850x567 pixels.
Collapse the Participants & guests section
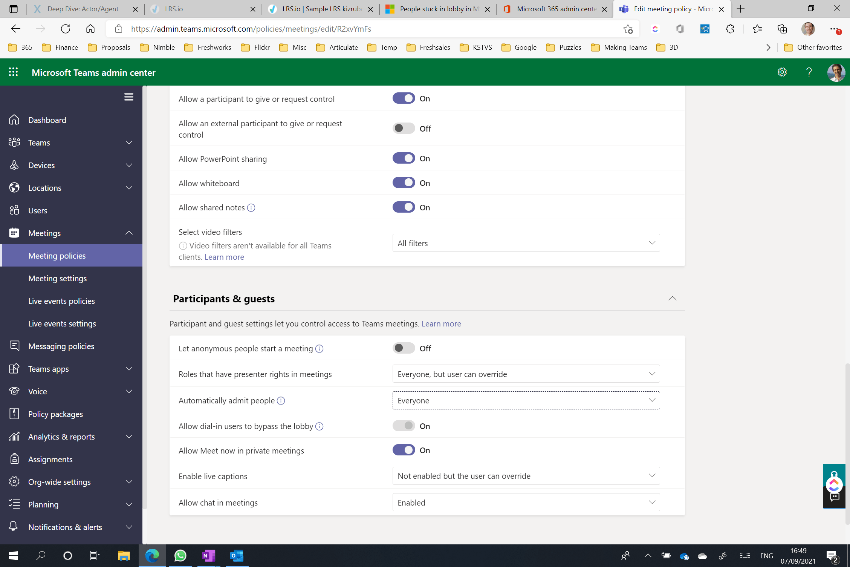coord(672,299)
